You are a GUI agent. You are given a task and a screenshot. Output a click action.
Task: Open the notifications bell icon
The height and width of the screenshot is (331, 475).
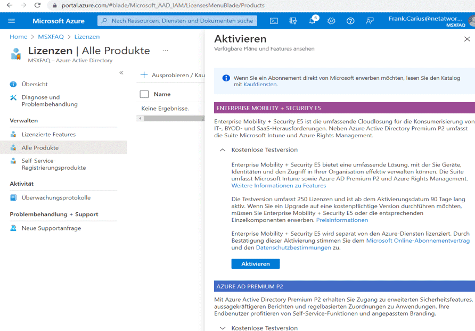pos(313,21)
